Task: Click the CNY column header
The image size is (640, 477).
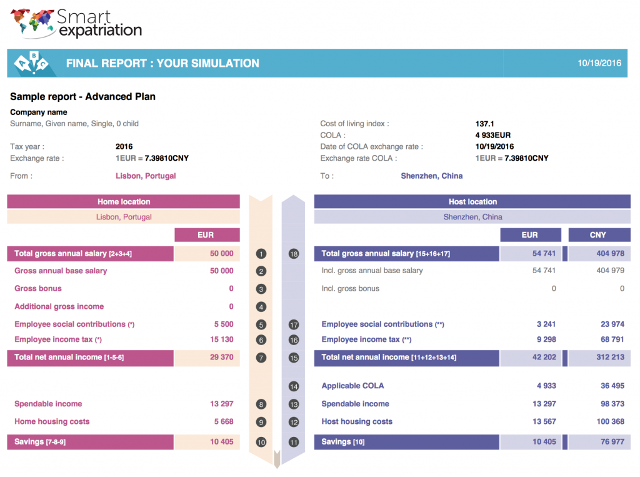Action: (x=599, y=235)
